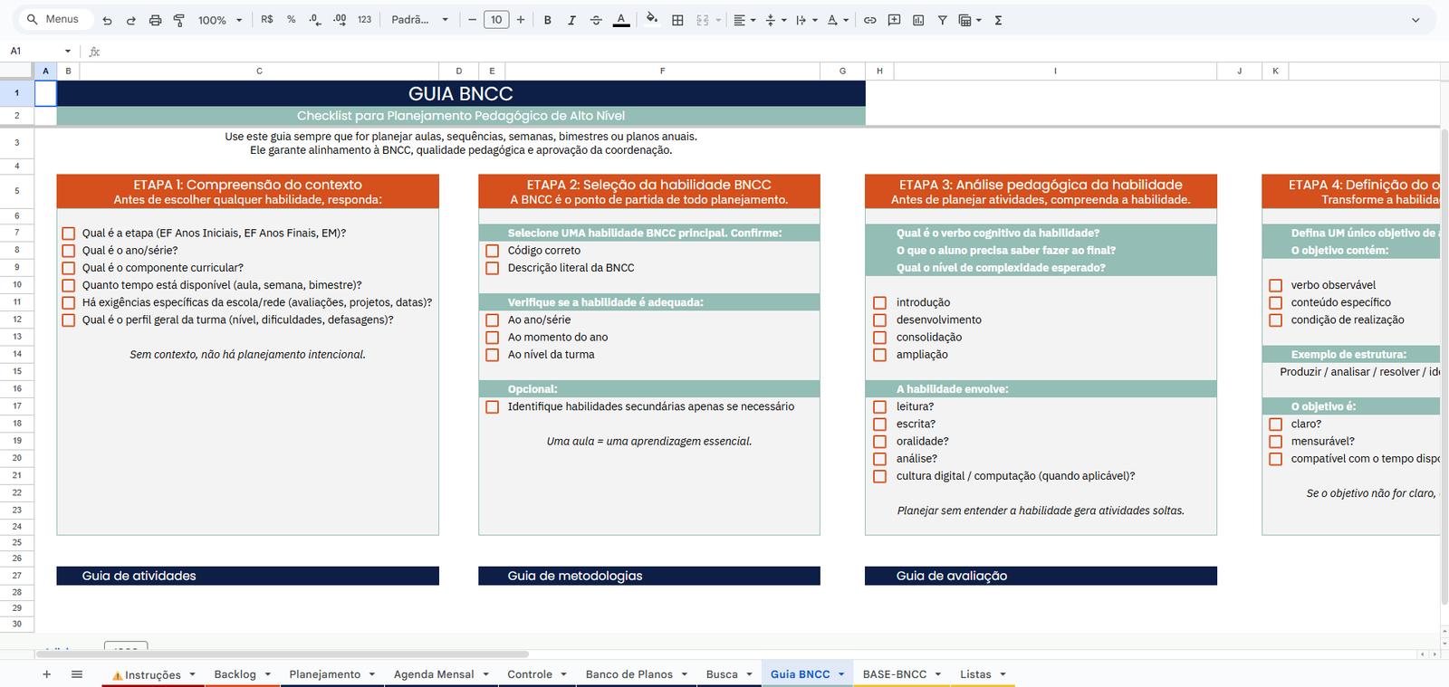
Task: Toggle bold formatting
Action: 547,20
